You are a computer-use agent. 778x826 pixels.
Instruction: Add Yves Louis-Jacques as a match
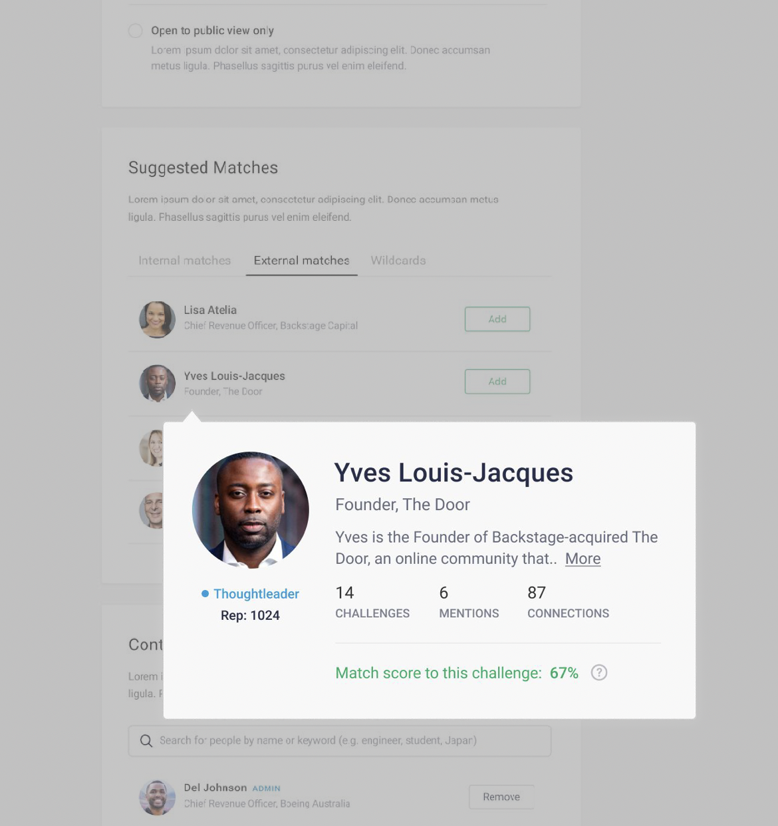(497, 382)
